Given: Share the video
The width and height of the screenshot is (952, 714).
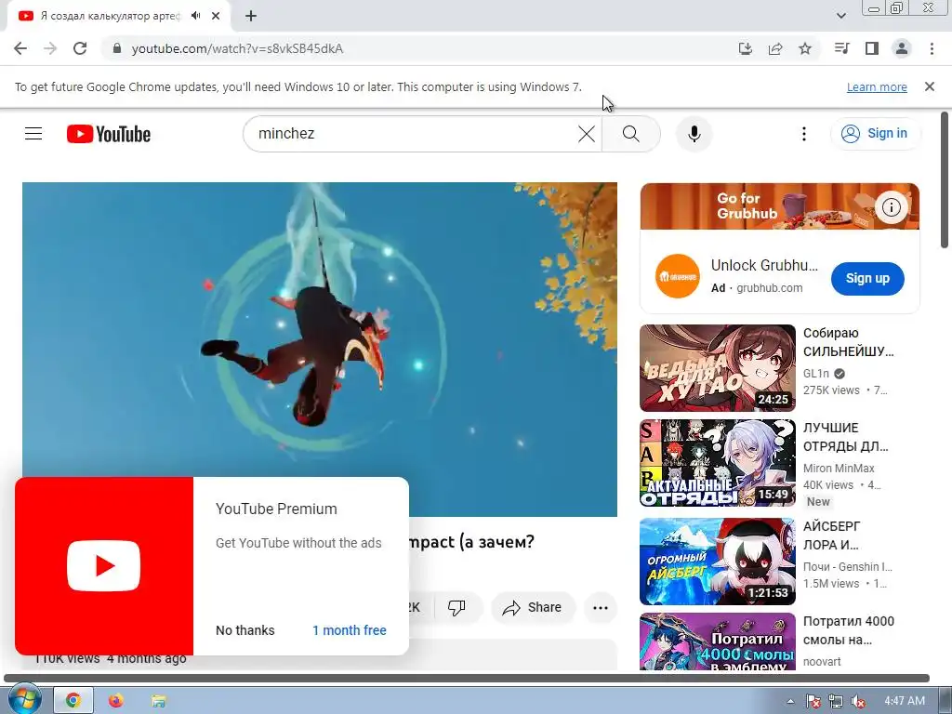Looking at the screenshot, I should tap(532, 607).
